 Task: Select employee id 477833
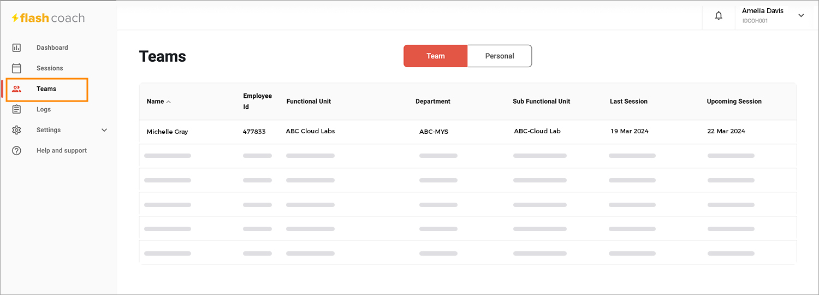[254, 132]
